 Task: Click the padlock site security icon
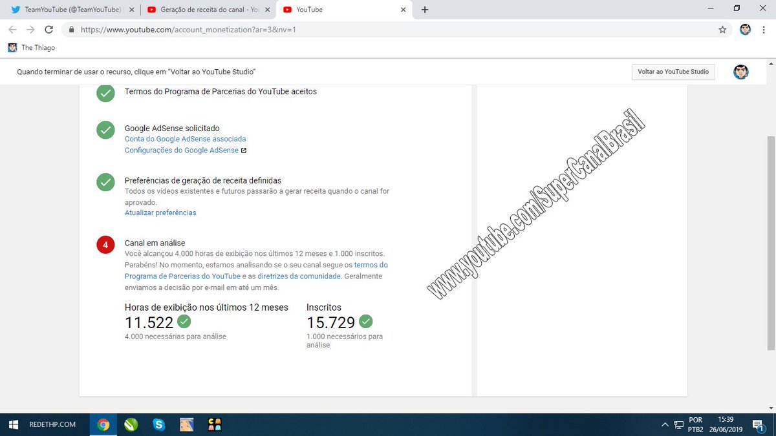(70, 30)
